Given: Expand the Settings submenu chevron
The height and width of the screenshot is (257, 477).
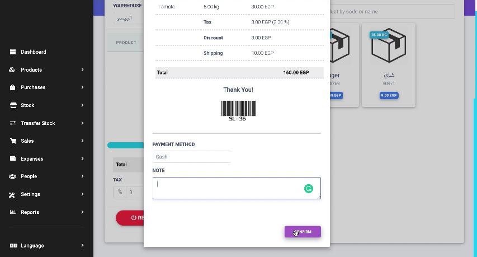Looking at the screenshot, I should tap(82, 194).
